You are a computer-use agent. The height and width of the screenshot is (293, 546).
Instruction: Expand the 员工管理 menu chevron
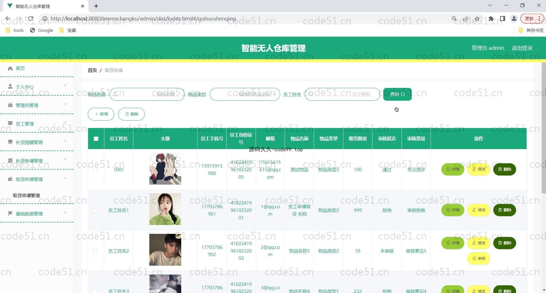click(x=65, y=122)
